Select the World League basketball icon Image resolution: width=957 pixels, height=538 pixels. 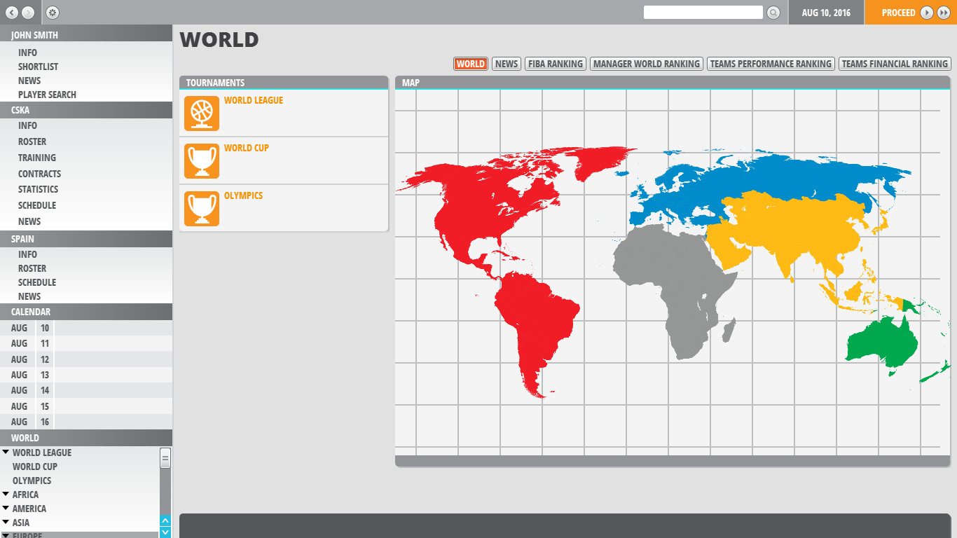pyautogui.click(x=201, y=113)
